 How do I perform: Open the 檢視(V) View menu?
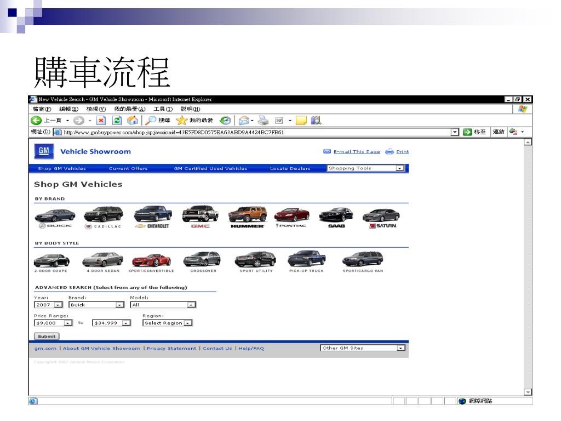coord(96,109)
